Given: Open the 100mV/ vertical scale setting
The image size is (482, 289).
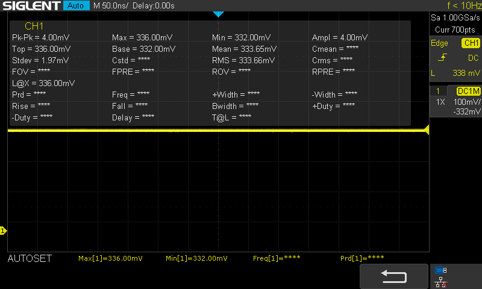Looking at the screenshot, I should click(467, 102).
